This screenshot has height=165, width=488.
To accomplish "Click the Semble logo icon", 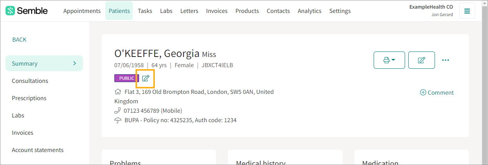I will point(10,11).
